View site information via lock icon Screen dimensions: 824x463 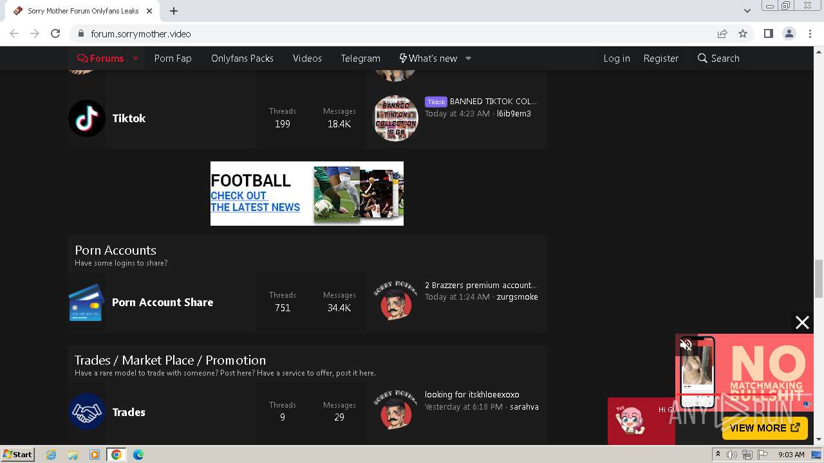pos(80,33)
